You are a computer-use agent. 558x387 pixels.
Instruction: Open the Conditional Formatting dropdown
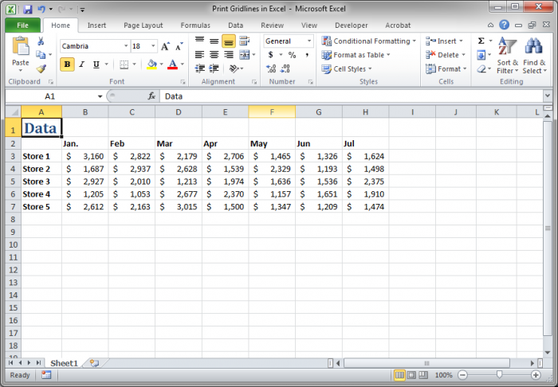(368, 41)
